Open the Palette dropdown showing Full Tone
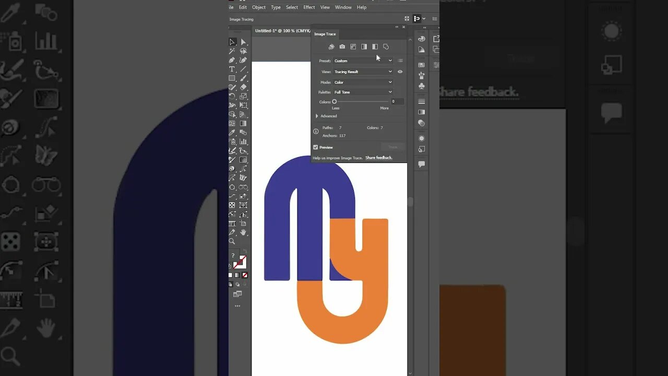668x376 pixels. [x=363, y=92]
